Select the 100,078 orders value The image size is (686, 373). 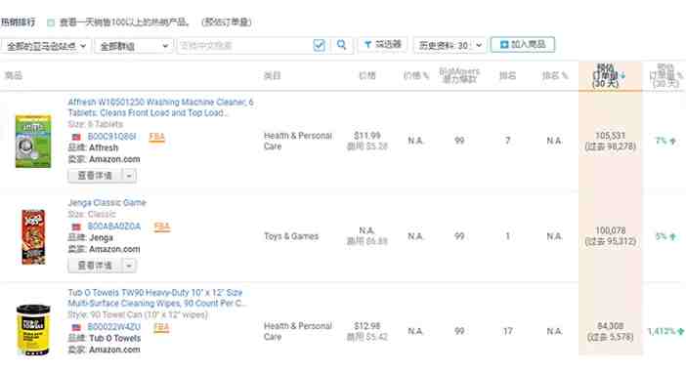[610, 230]
